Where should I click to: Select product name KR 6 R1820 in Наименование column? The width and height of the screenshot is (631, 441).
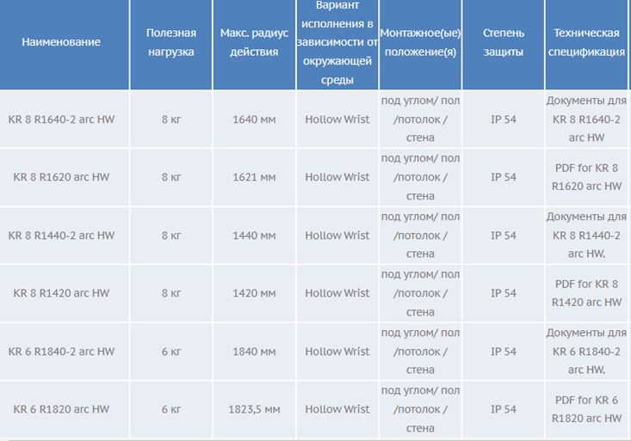click(x=61, y=409)
